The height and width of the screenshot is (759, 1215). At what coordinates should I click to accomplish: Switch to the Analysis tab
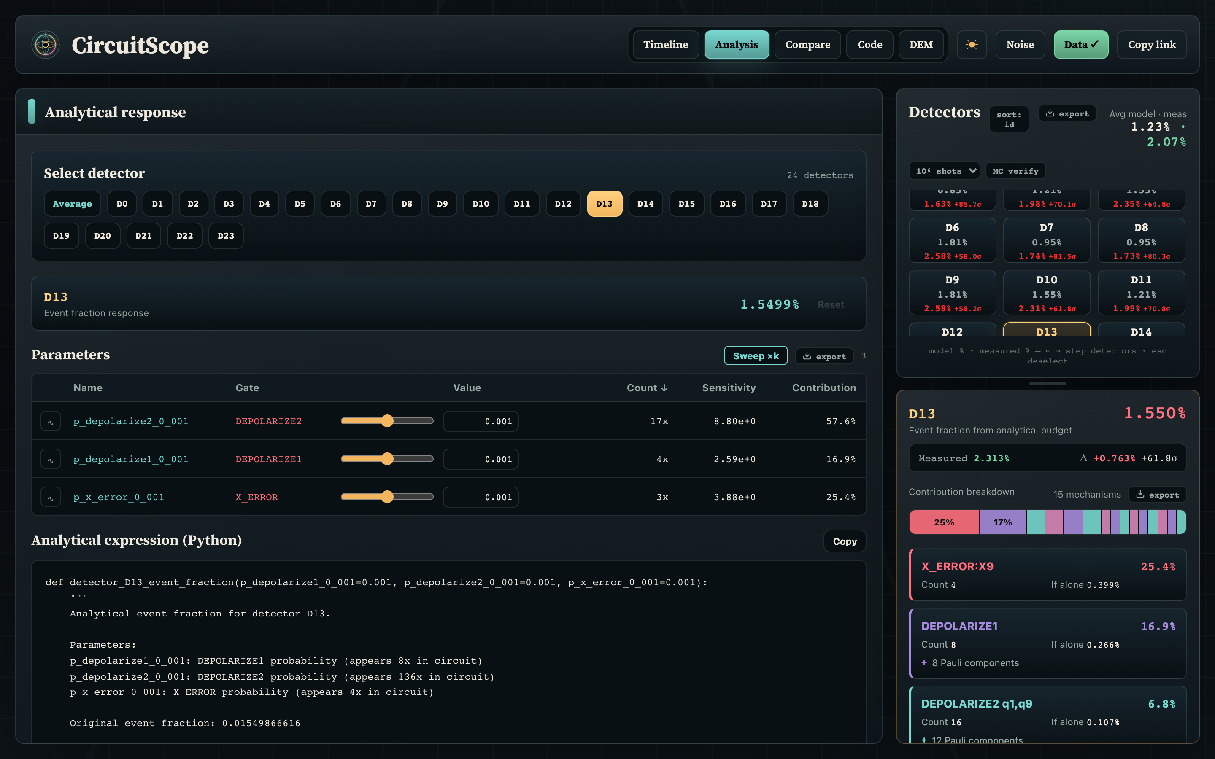coord(737,45)
